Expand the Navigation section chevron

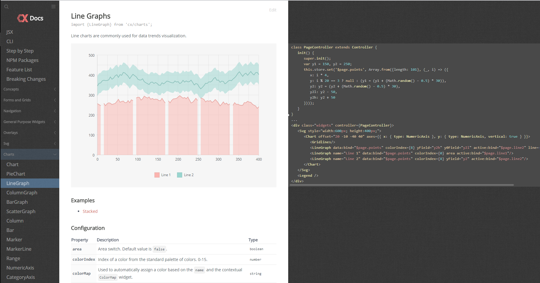click(55, 111)
